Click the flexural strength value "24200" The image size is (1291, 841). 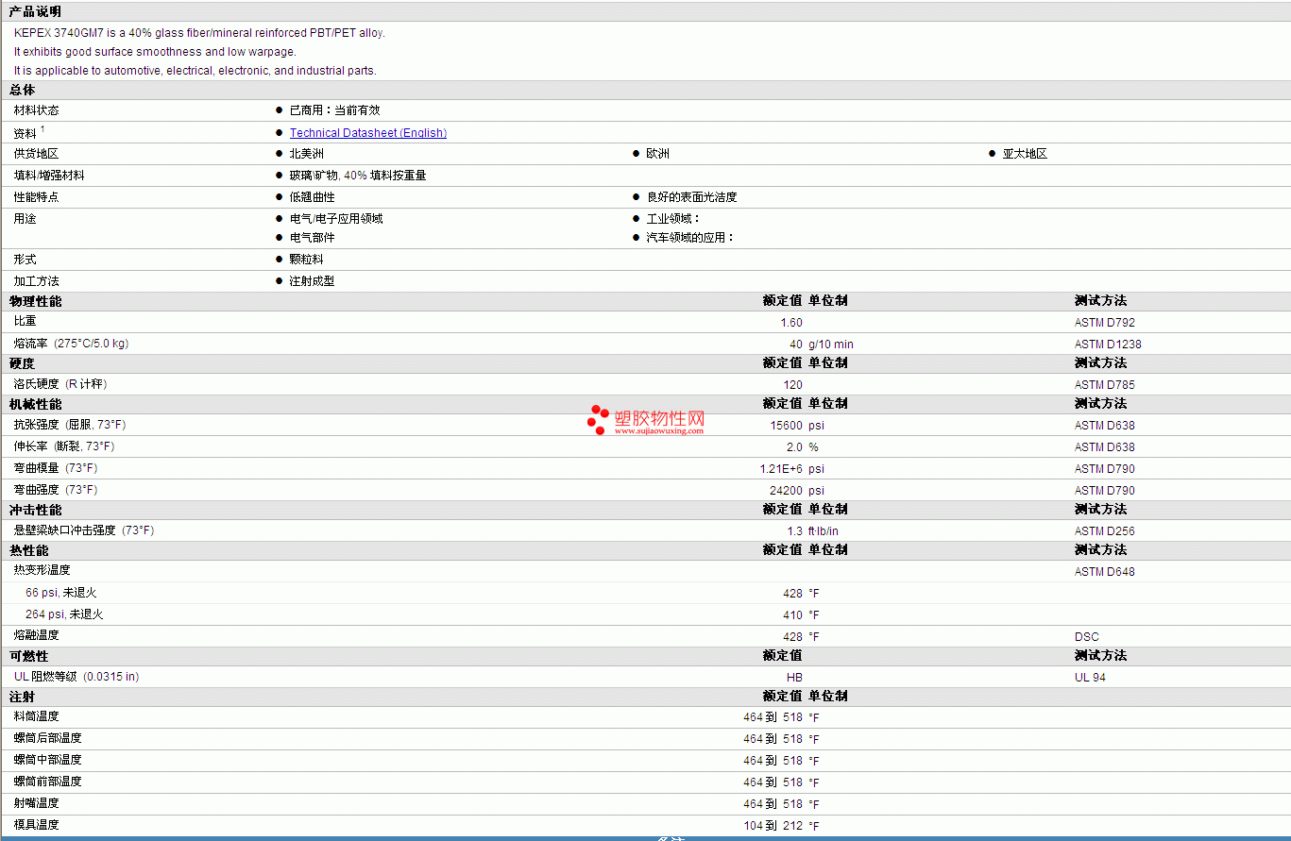coord(787,491)
